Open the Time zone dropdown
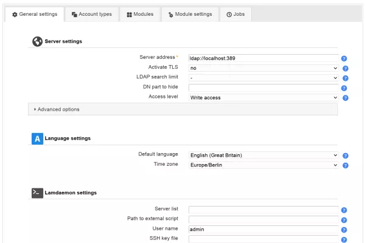The image size is (365, 243). click(x=263, y=165)
